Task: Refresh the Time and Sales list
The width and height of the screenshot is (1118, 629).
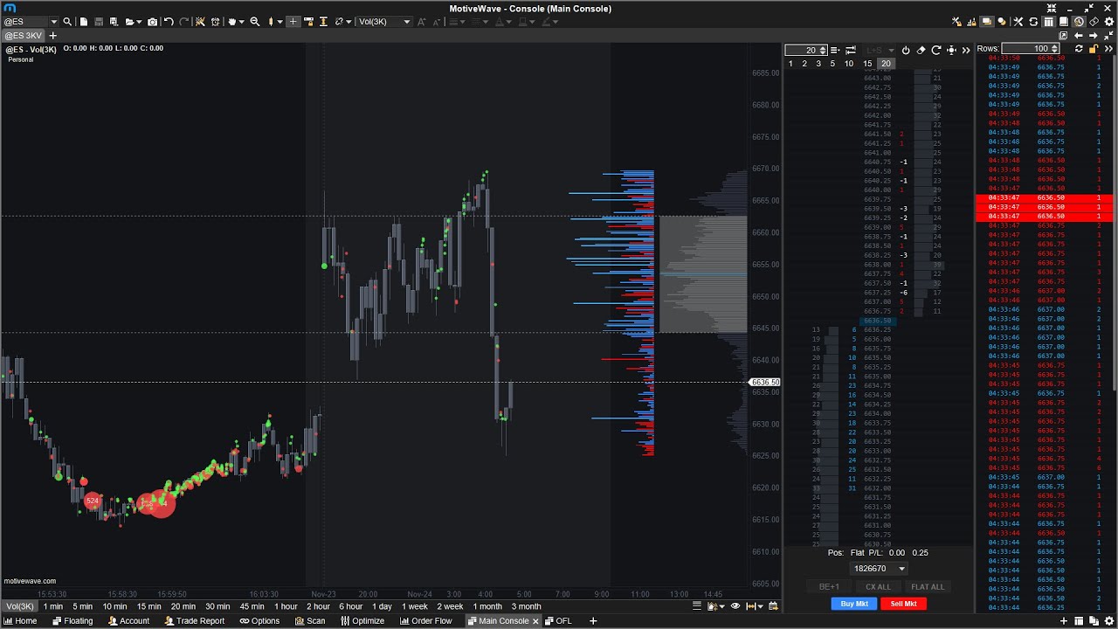Action: click(x=1079, y=49)
